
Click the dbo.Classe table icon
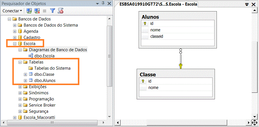coord(31,74)
